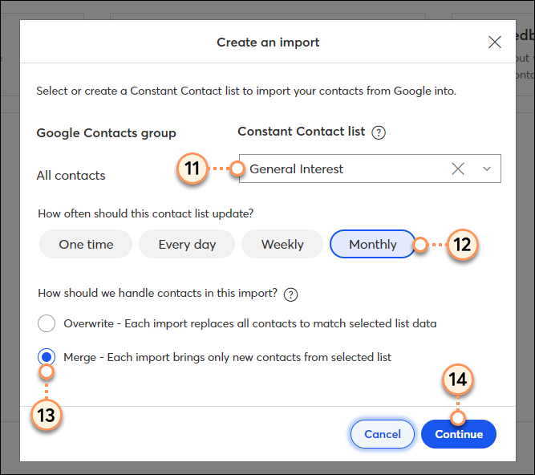Image resolution: width=535 pixels, height=475 pixels.
Task: Expand the Constant Contact list dropdown arrow
Action: pyautogui.click(x=487, y=168)
